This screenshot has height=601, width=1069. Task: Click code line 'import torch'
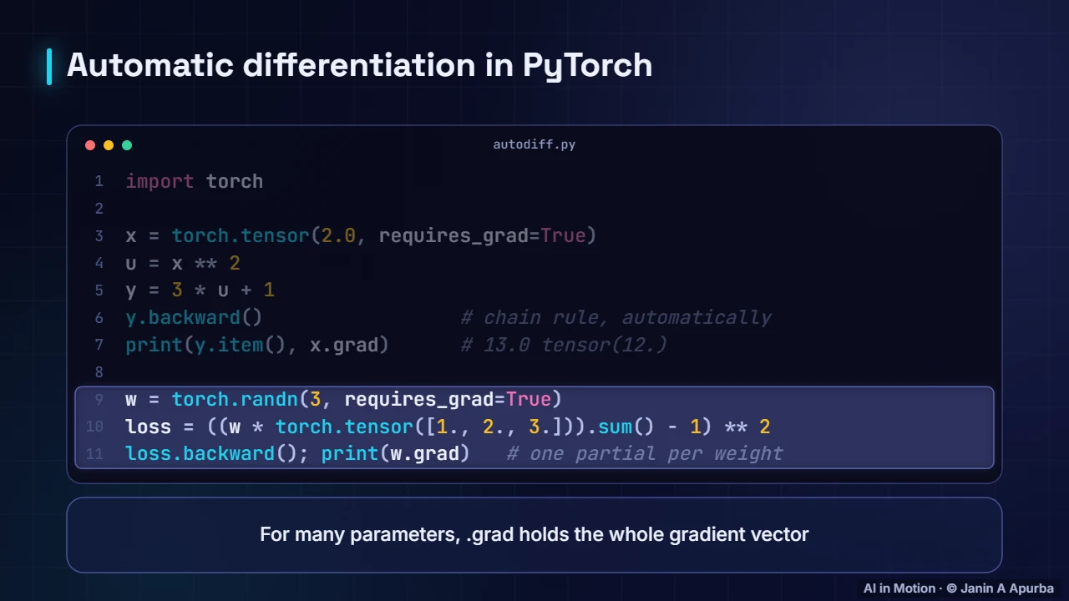tap(194, 181)
